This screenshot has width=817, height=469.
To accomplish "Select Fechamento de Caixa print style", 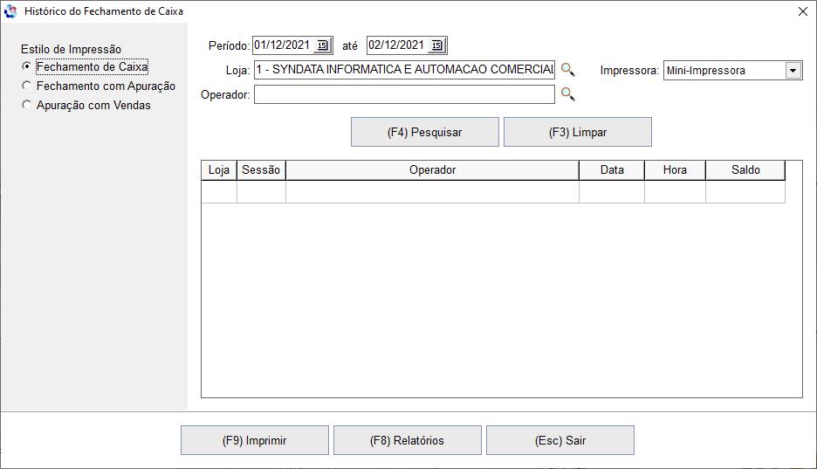I will point(27,67).
